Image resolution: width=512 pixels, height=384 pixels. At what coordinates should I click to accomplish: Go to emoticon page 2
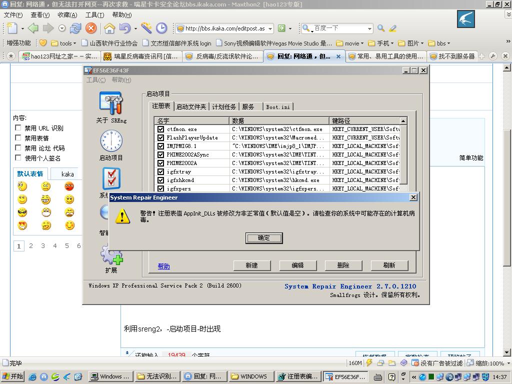tap(30, 245)
